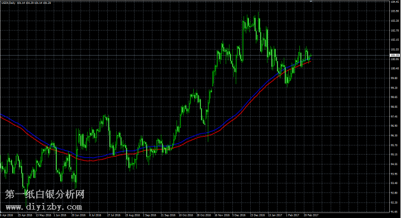Click the 94.55 price axis label
401x218 pixels.
pyautogui.click(x=395, y=164)
